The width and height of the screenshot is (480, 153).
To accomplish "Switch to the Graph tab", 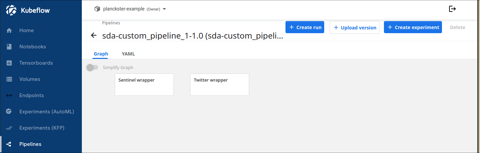I will click(x=101, y=54).
